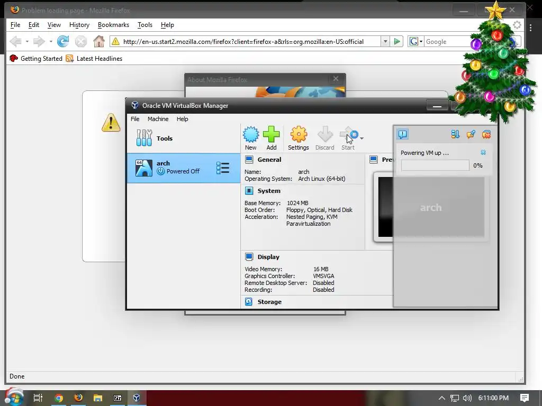This screenshot has width=542, height=406.
Task: Click the green Add machine icon
Action: (x=272, y=138)
